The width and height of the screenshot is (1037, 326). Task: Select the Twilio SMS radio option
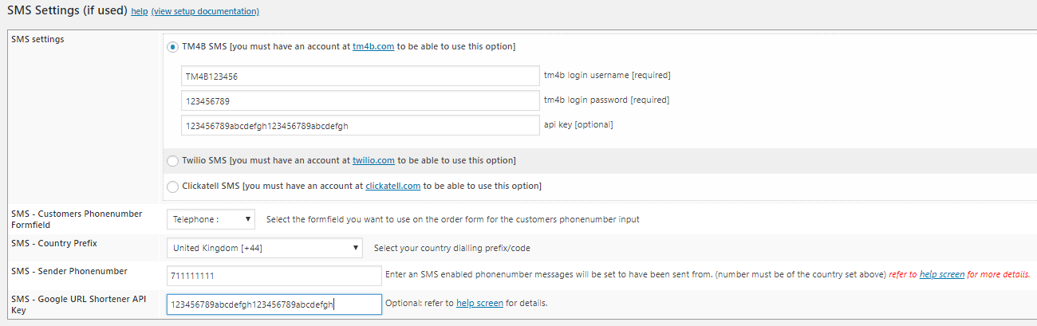(172, 161)
